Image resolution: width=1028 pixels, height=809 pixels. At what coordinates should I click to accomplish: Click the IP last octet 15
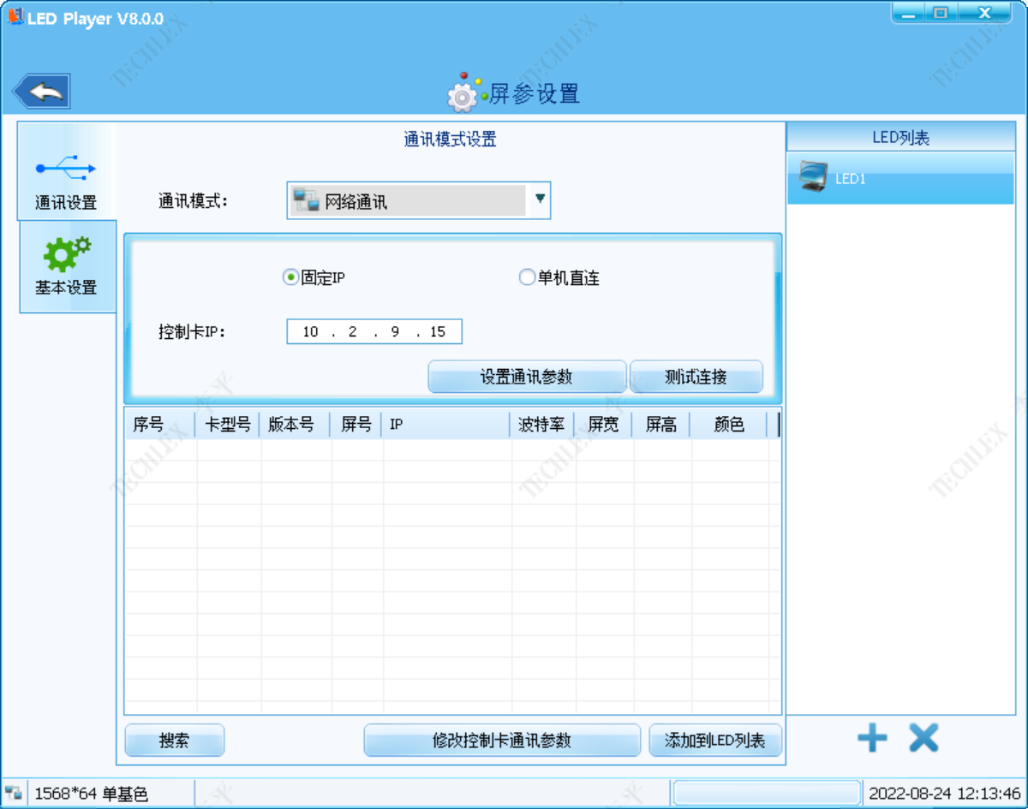[x=438, y=332]
